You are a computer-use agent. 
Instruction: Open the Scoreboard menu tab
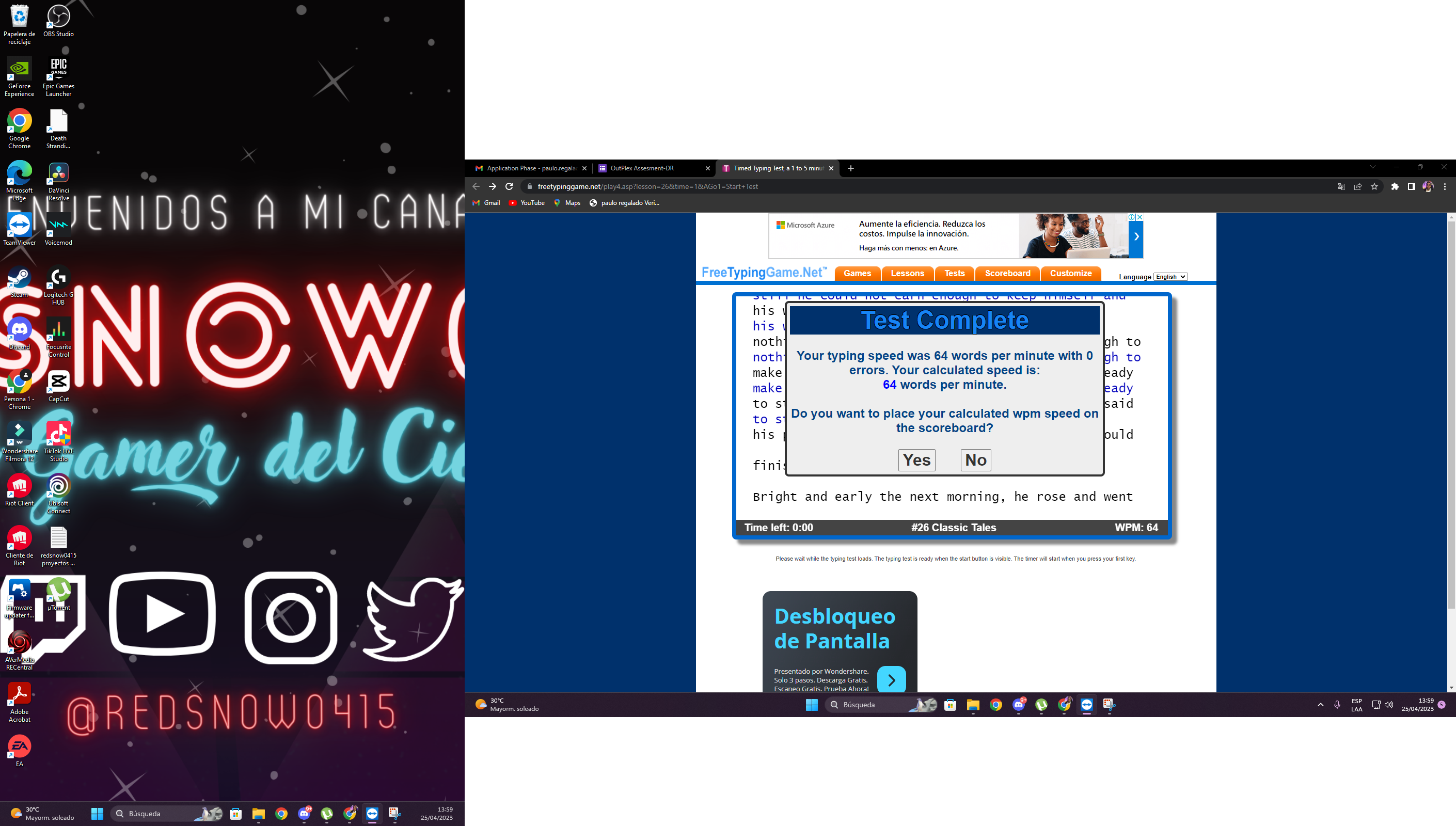coord(1007,274)
